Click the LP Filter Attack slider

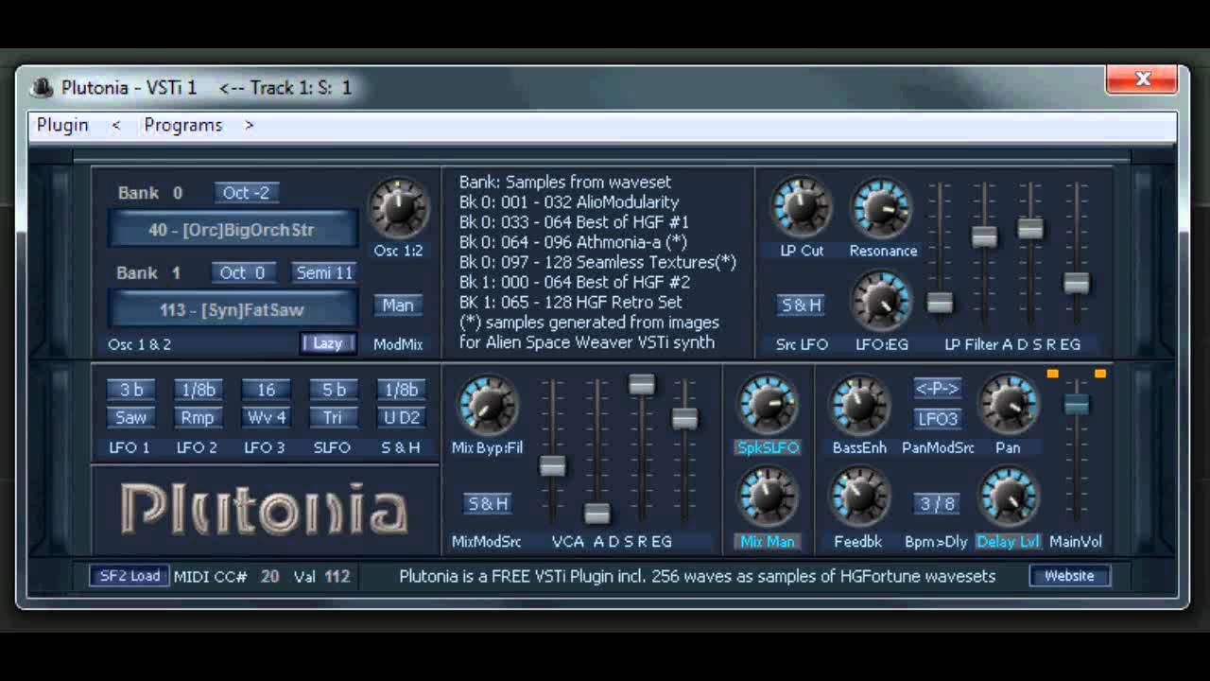[x=939, y=303]
